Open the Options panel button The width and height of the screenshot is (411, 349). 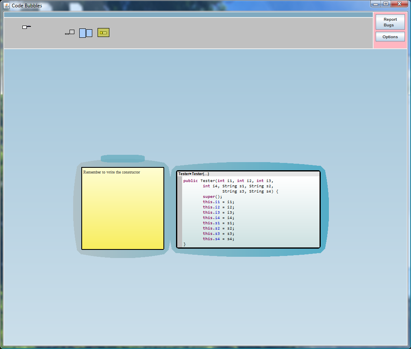click(x=390, y=37)
